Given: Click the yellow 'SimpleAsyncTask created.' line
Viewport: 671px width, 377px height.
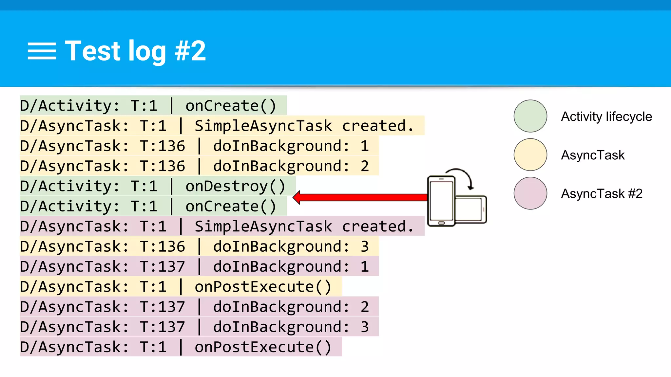Looking at the screenshot, I should [217, 126].
